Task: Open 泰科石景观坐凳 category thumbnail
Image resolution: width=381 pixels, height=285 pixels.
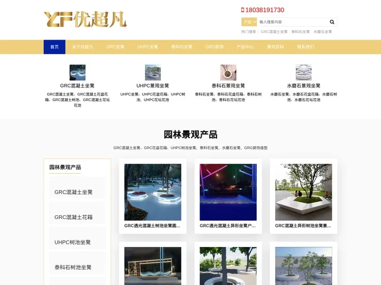Action: [228, 72]
